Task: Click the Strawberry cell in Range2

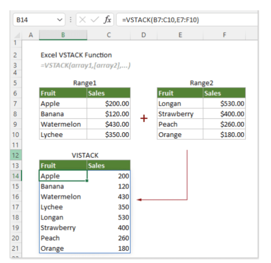Action: point(180,114)
